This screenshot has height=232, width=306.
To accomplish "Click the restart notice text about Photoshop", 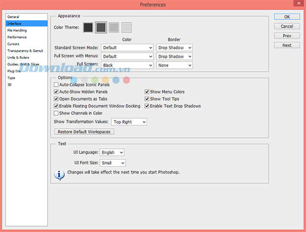I will point(123,172).
